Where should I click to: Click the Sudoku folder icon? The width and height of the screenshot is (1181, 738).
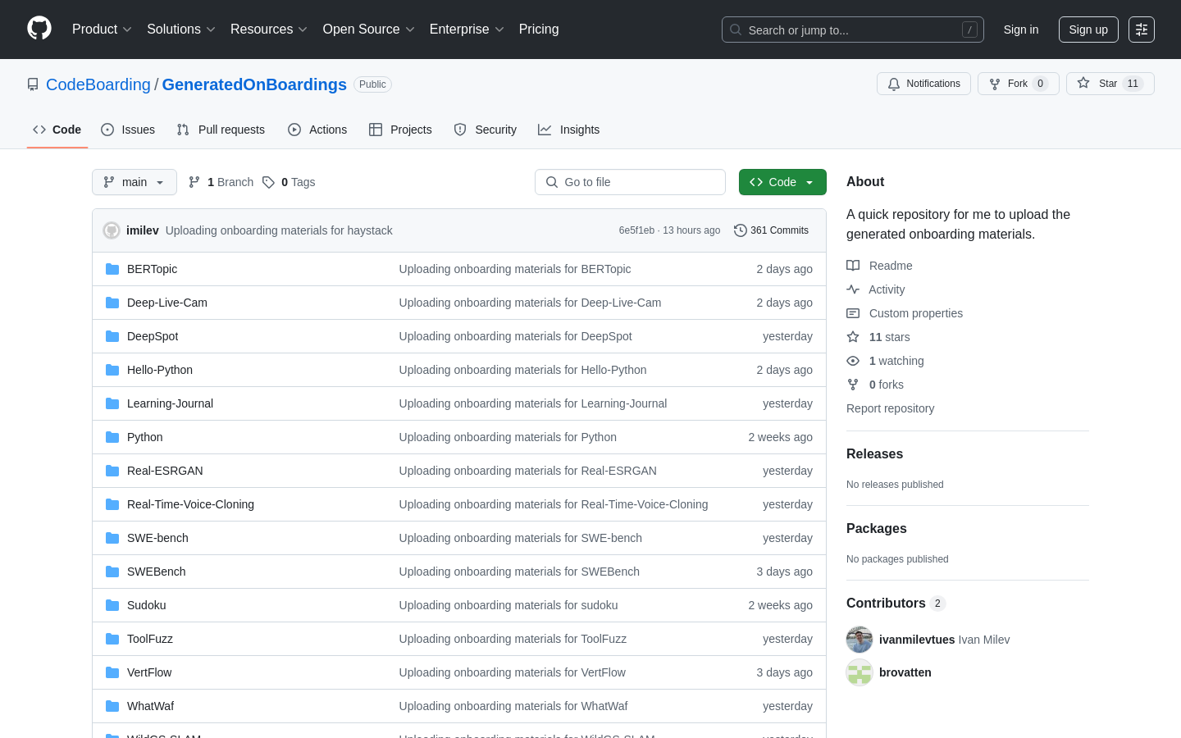(112, 605)
